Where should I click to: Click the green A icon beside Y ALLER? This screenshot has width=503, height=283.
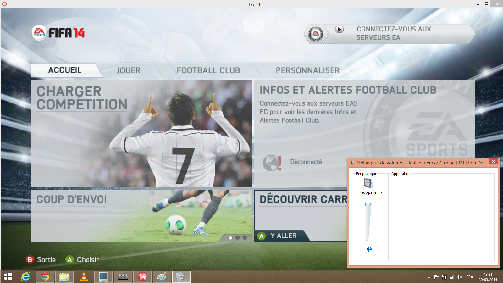click(x=262, y=236)
